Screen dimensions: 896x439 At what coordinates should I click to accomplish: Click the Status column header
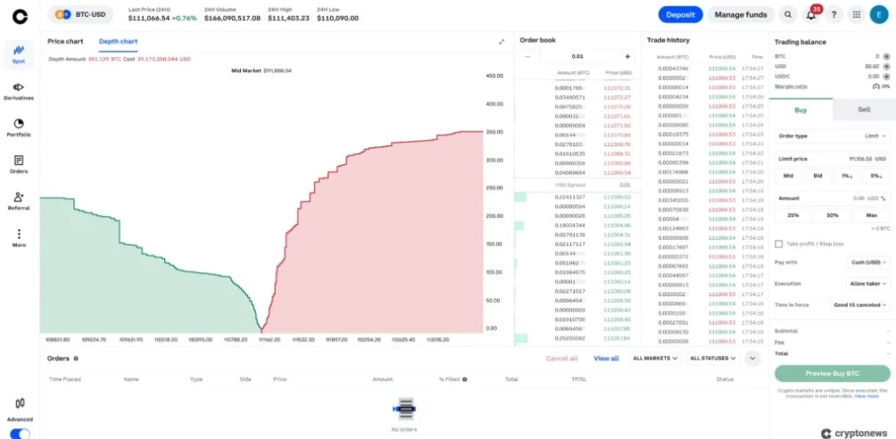pyautogui.click(x=725, y=379)
